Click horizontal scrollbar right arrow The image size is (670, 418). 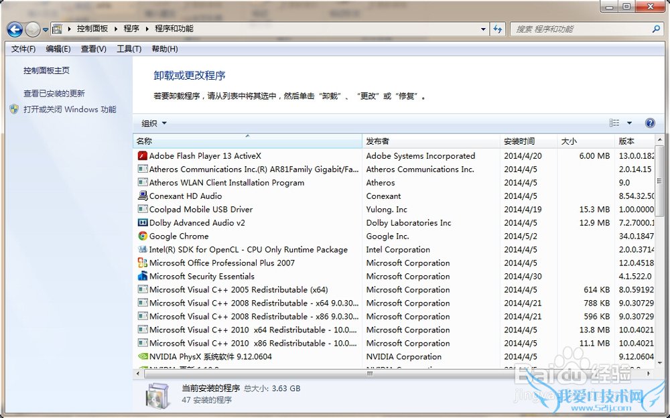tap(649, 373)
